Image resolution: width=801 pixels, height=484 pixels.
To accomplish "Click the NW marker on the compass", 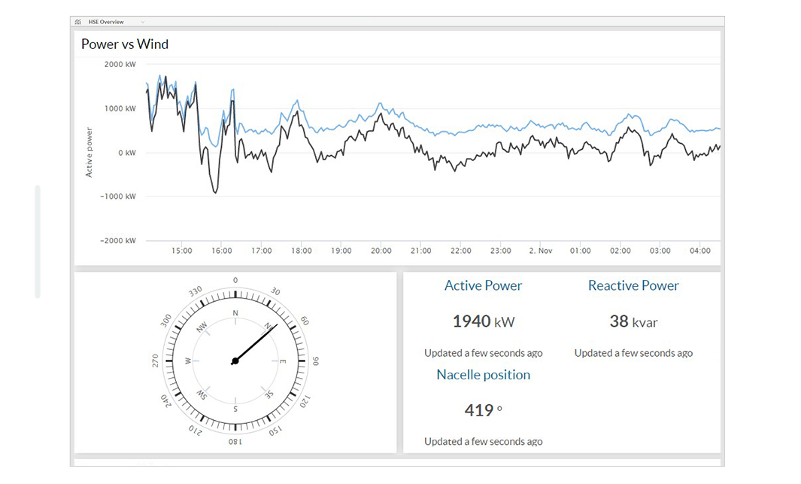I will click(202, 327).
